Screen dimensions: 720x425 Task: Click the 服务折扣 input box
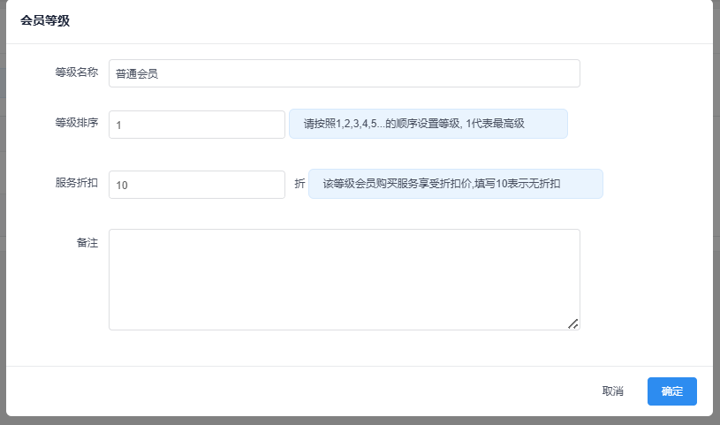coord(196,185)
